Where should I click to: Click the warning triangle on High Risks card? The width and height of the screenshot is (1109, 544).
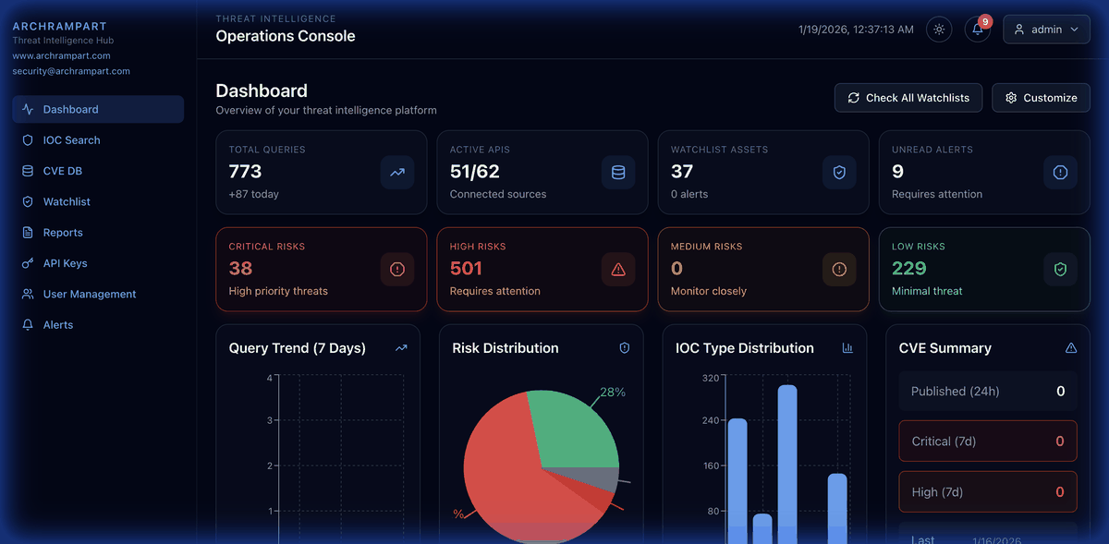coord(618,269)
